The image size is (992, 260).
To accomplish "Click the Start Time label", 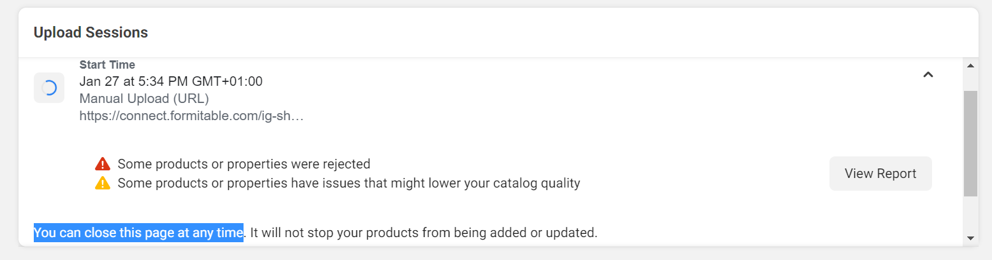I will coord(107,65).
